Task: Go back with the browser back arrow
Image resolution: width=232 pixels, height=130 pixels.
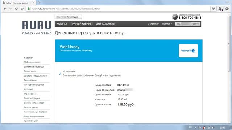Action: [x=5, y=9]
